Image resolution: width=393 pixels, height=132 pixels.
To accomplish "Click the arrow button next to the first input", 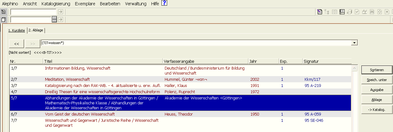I will [61, 12].
